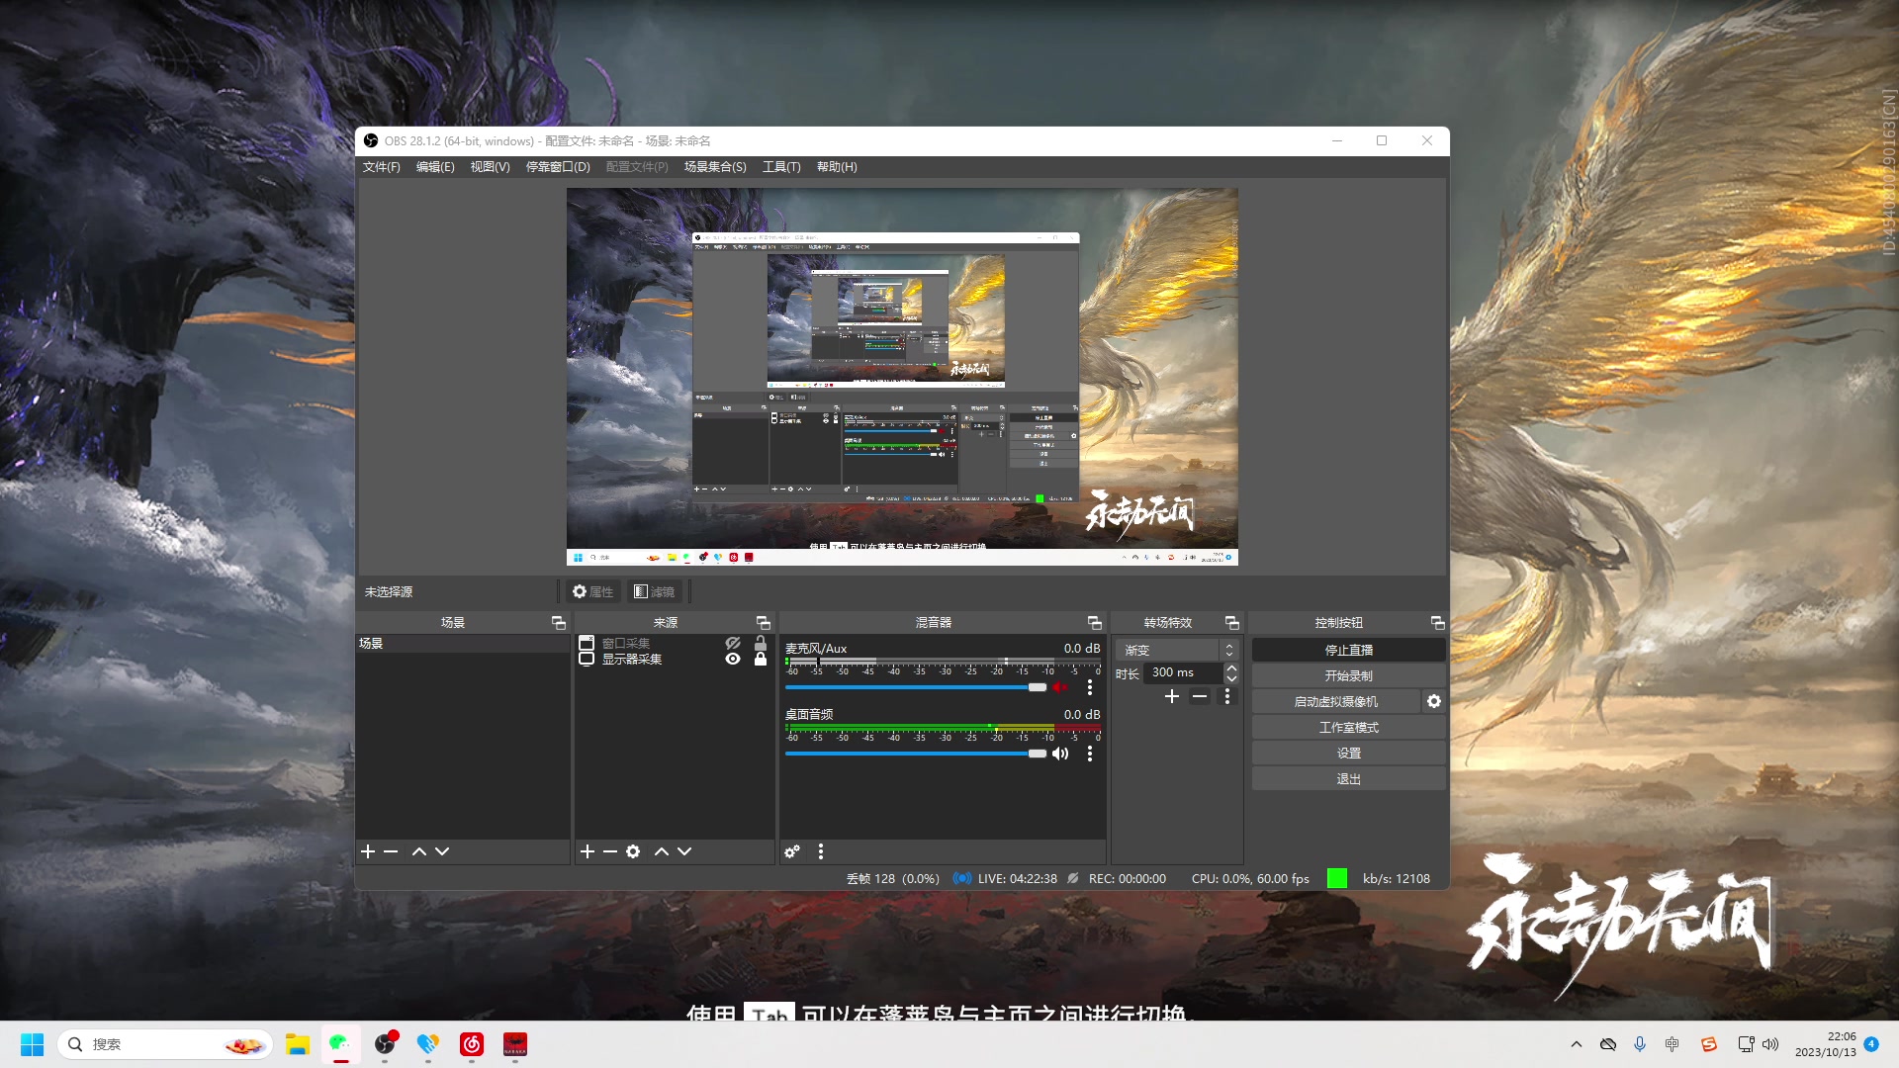Open the mixer panel three-dot menu at bottom
Image resolution: width=1899 pixels, height=1068 pixels.
(x=821, y=851)
